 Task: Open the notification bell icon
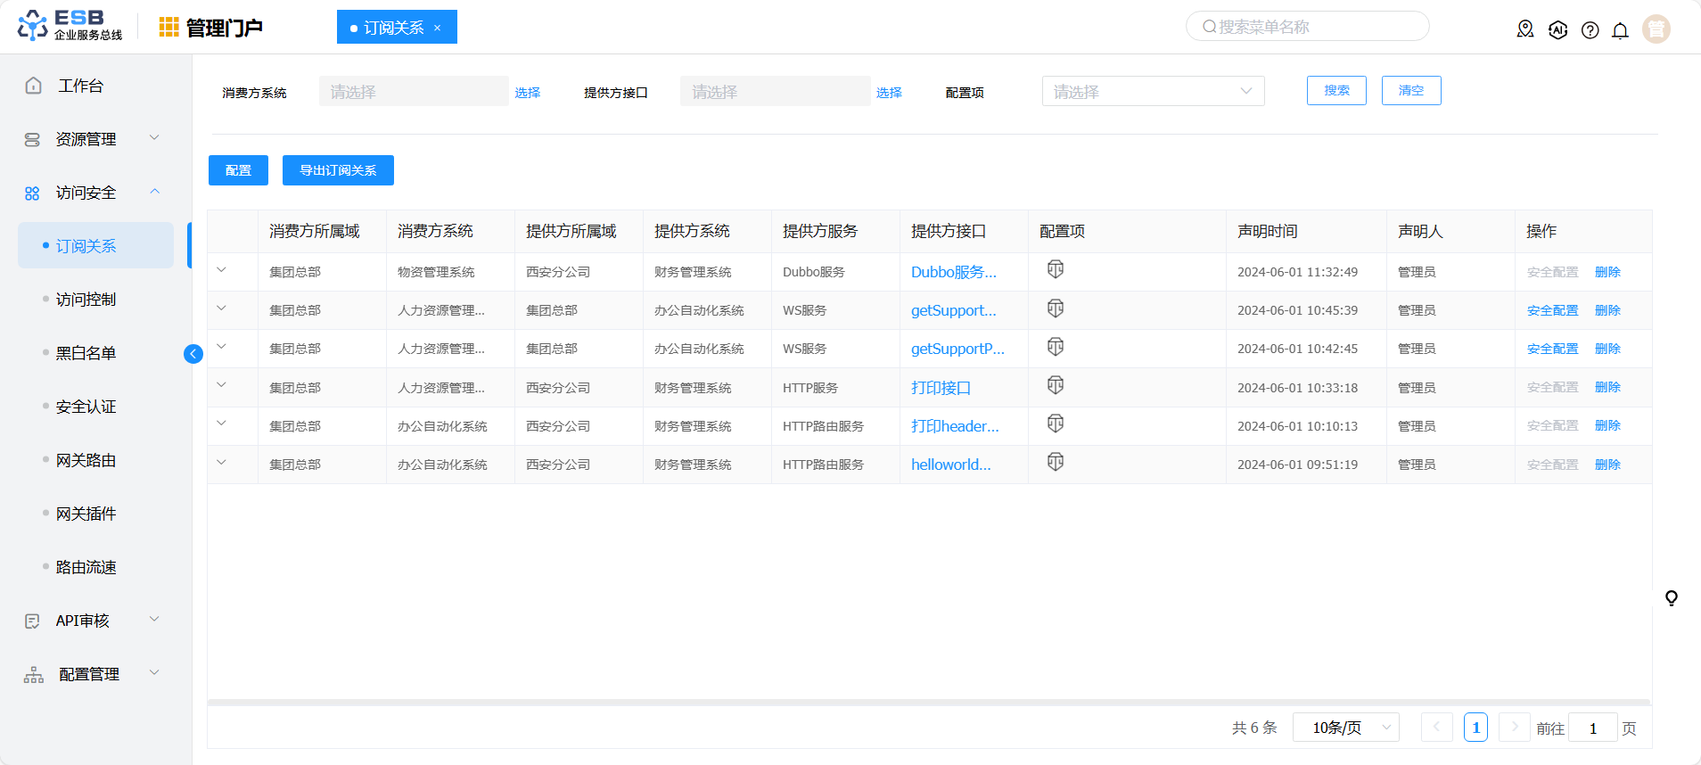1620,30
